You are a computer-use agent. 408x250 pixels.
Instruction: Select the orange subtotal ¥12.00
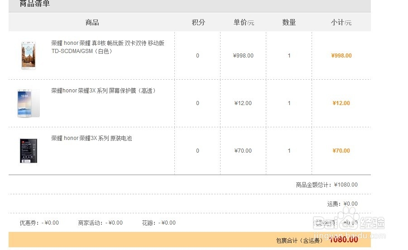[341, 103]
